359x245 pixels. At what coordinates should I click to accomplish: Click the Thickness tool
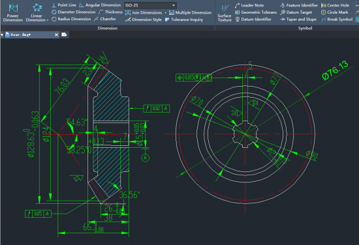[110, 12]
